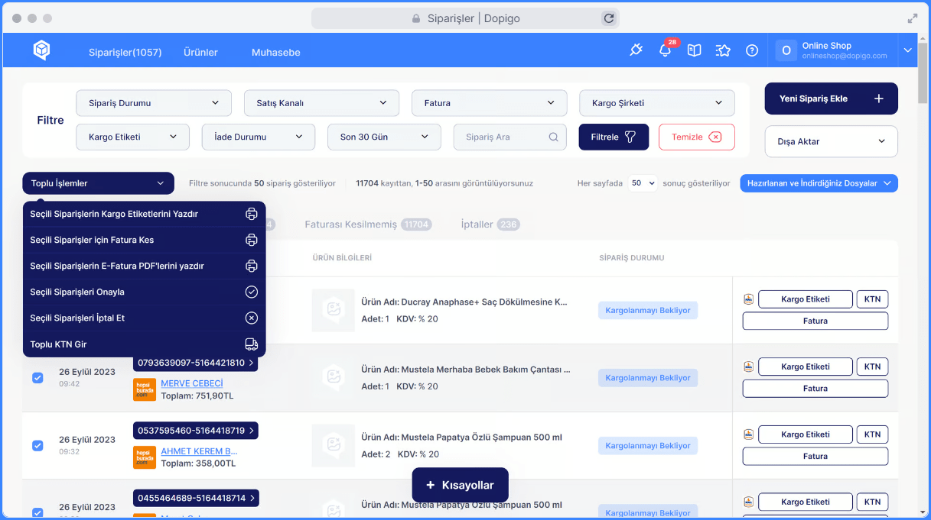Screen dimensions: 931x520
Task: Toggle checkbox for order 0455464689-5164418714
Action: (37, 512)
